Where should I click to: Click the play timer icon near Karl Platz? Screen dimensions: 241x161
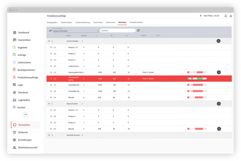pyautogui.click(x=201, y=16)
